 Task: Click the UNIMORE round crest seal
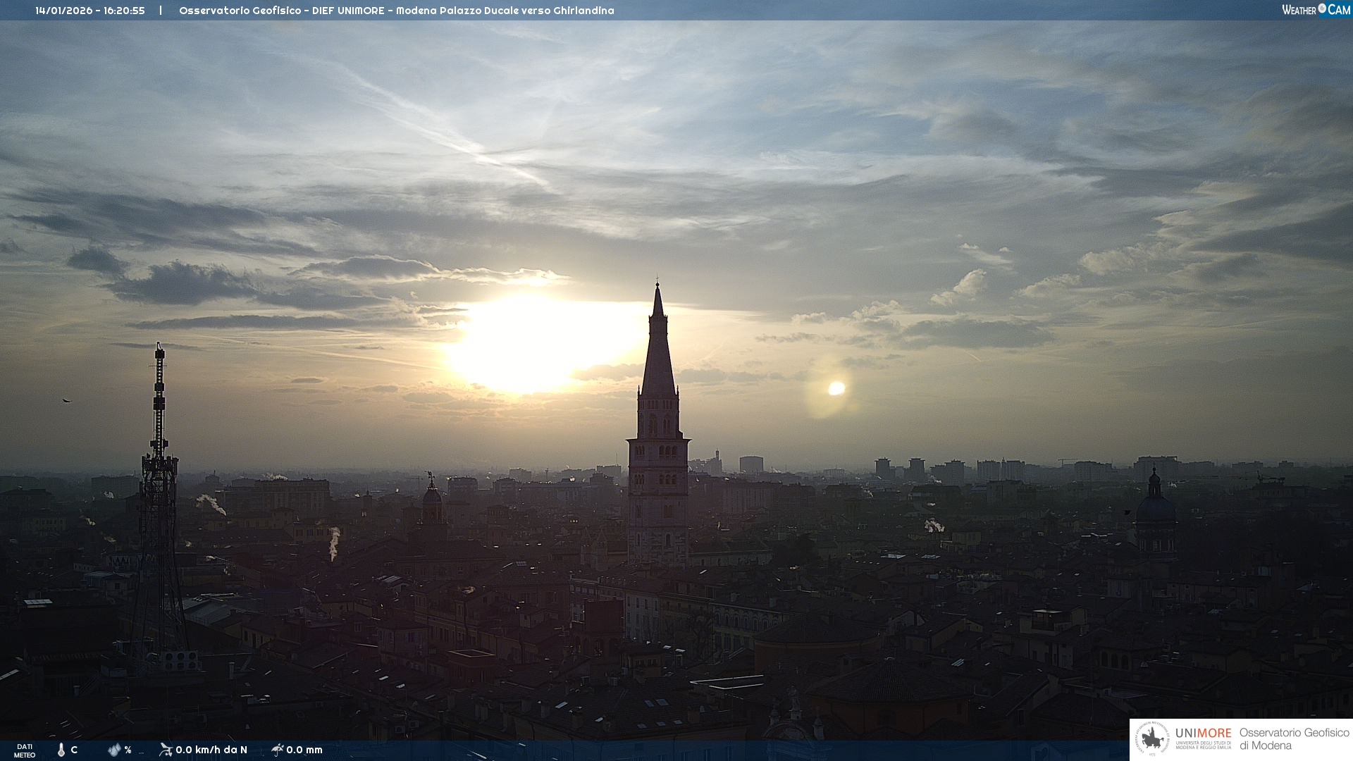(1152, 738)
